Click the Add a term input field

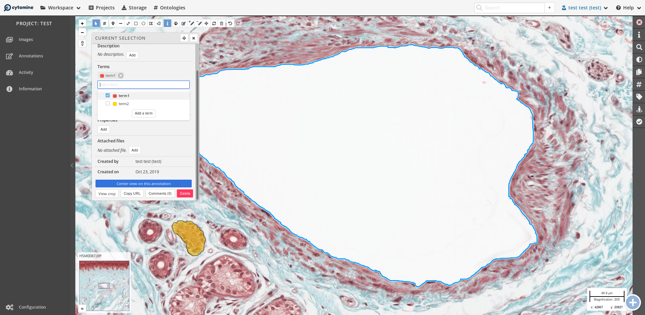(x=144, y=85)
